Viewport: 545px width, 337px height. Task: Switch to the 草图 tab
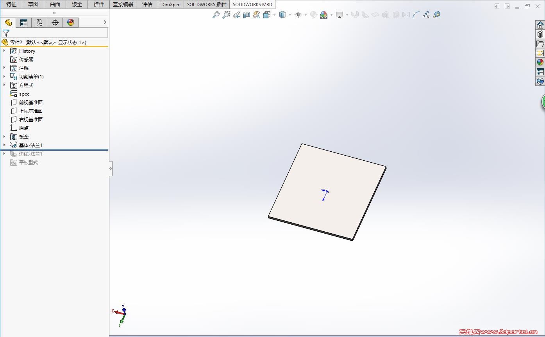[33, 4]
